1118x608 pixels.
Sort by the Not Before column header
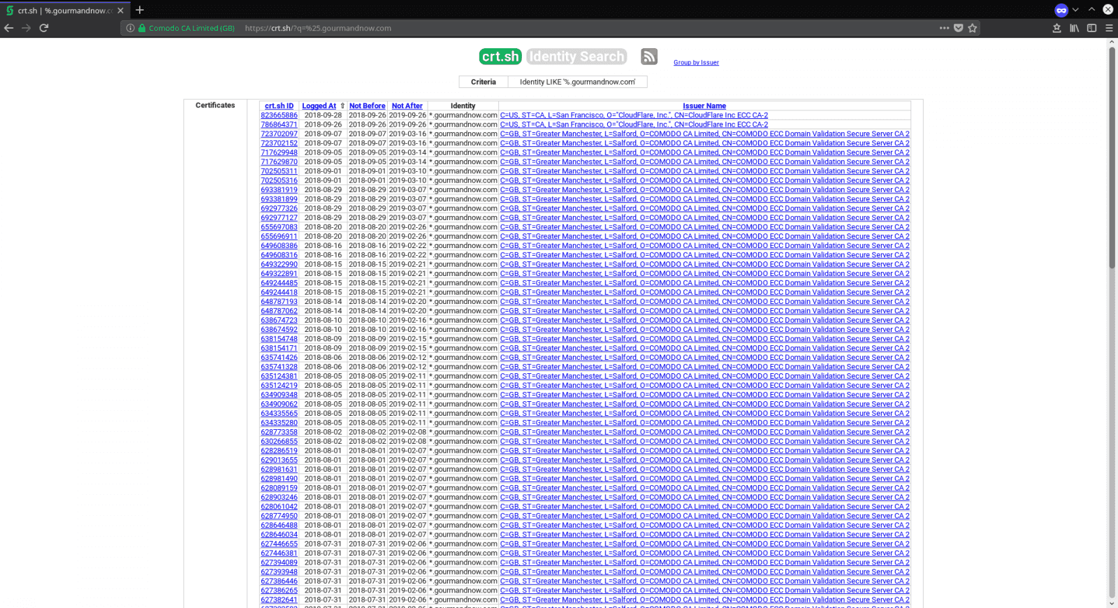(368, 106)
